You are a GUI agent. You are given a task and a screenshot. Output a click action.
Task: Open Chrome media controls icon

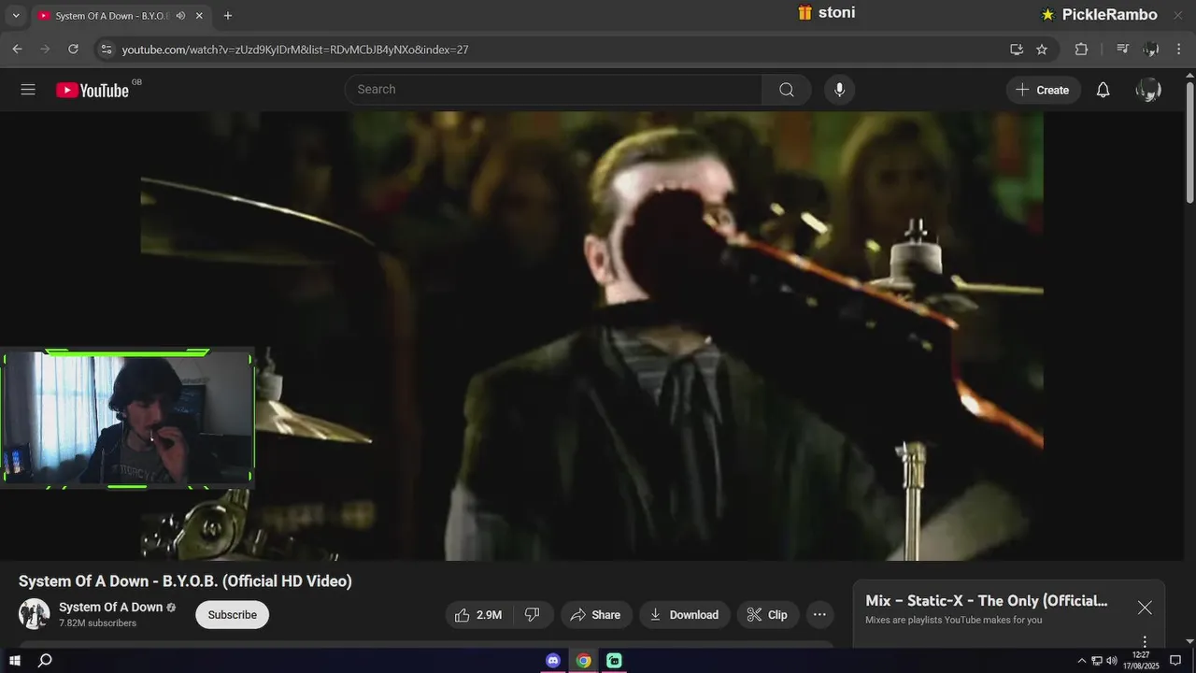1123,49
